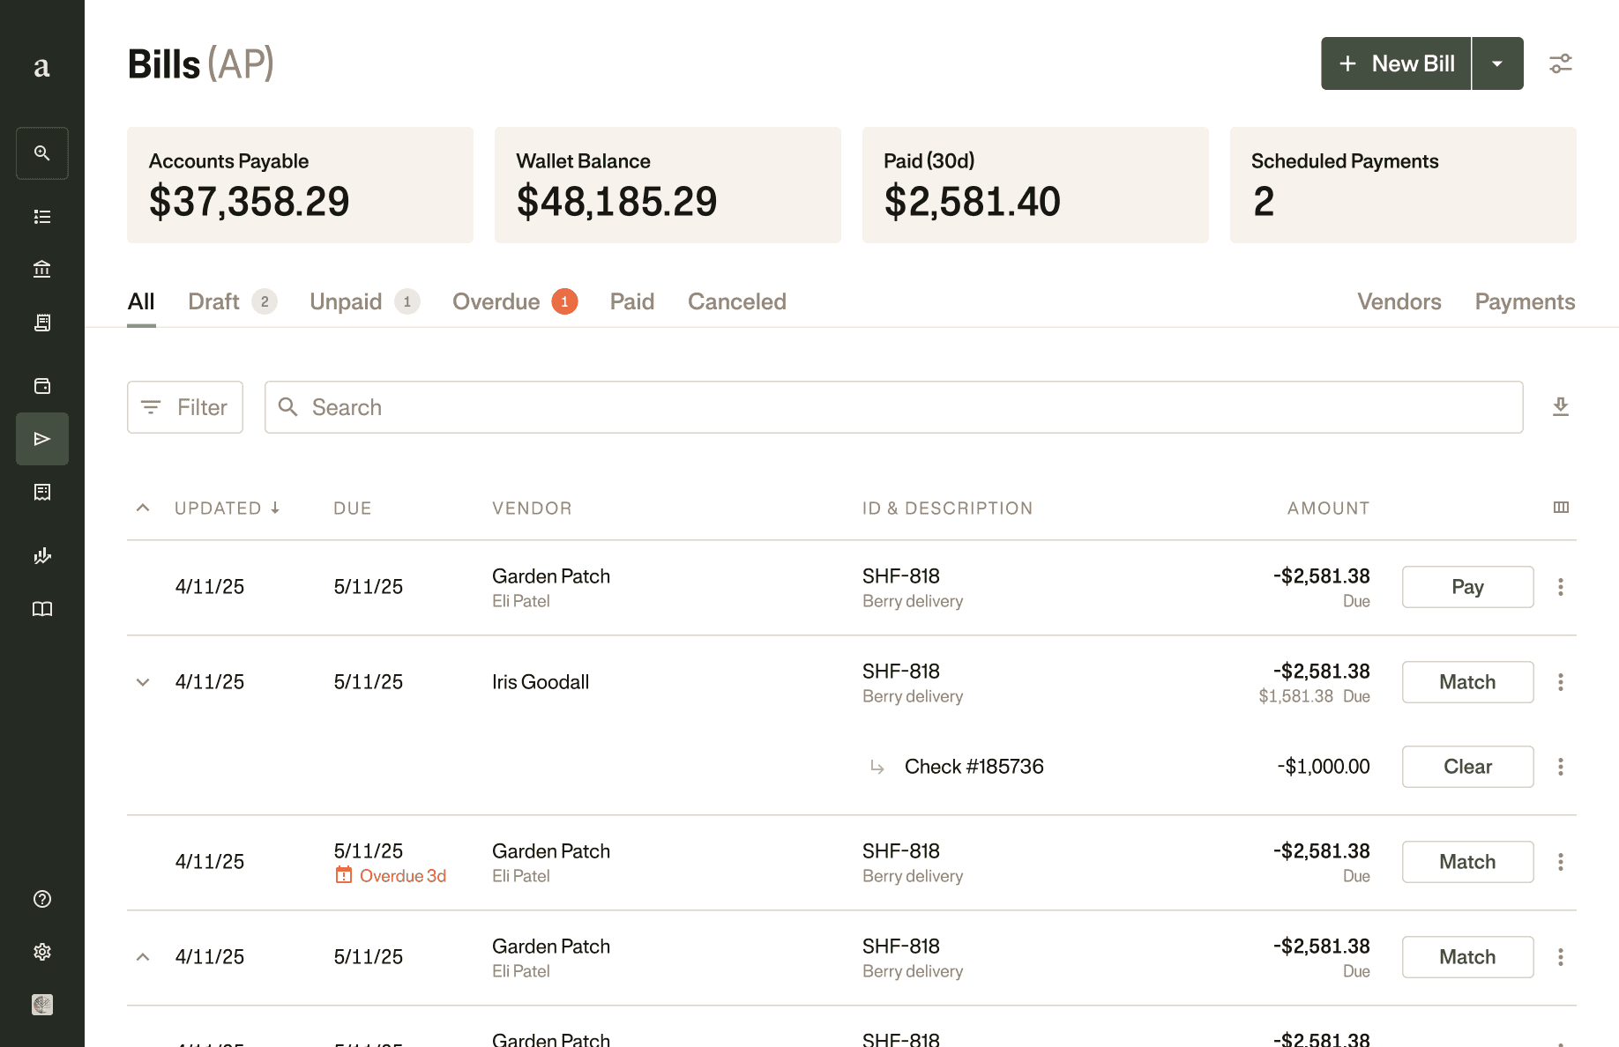Open search from the sidebar magnifier
Screen dimensions: 1619x1047
click(x=42, y=153)
